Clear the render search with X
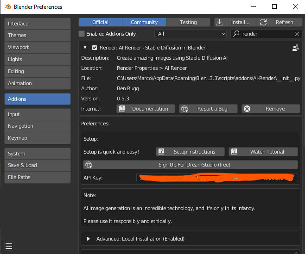Screen dimensions: 305x254 [x=297, y=34]
